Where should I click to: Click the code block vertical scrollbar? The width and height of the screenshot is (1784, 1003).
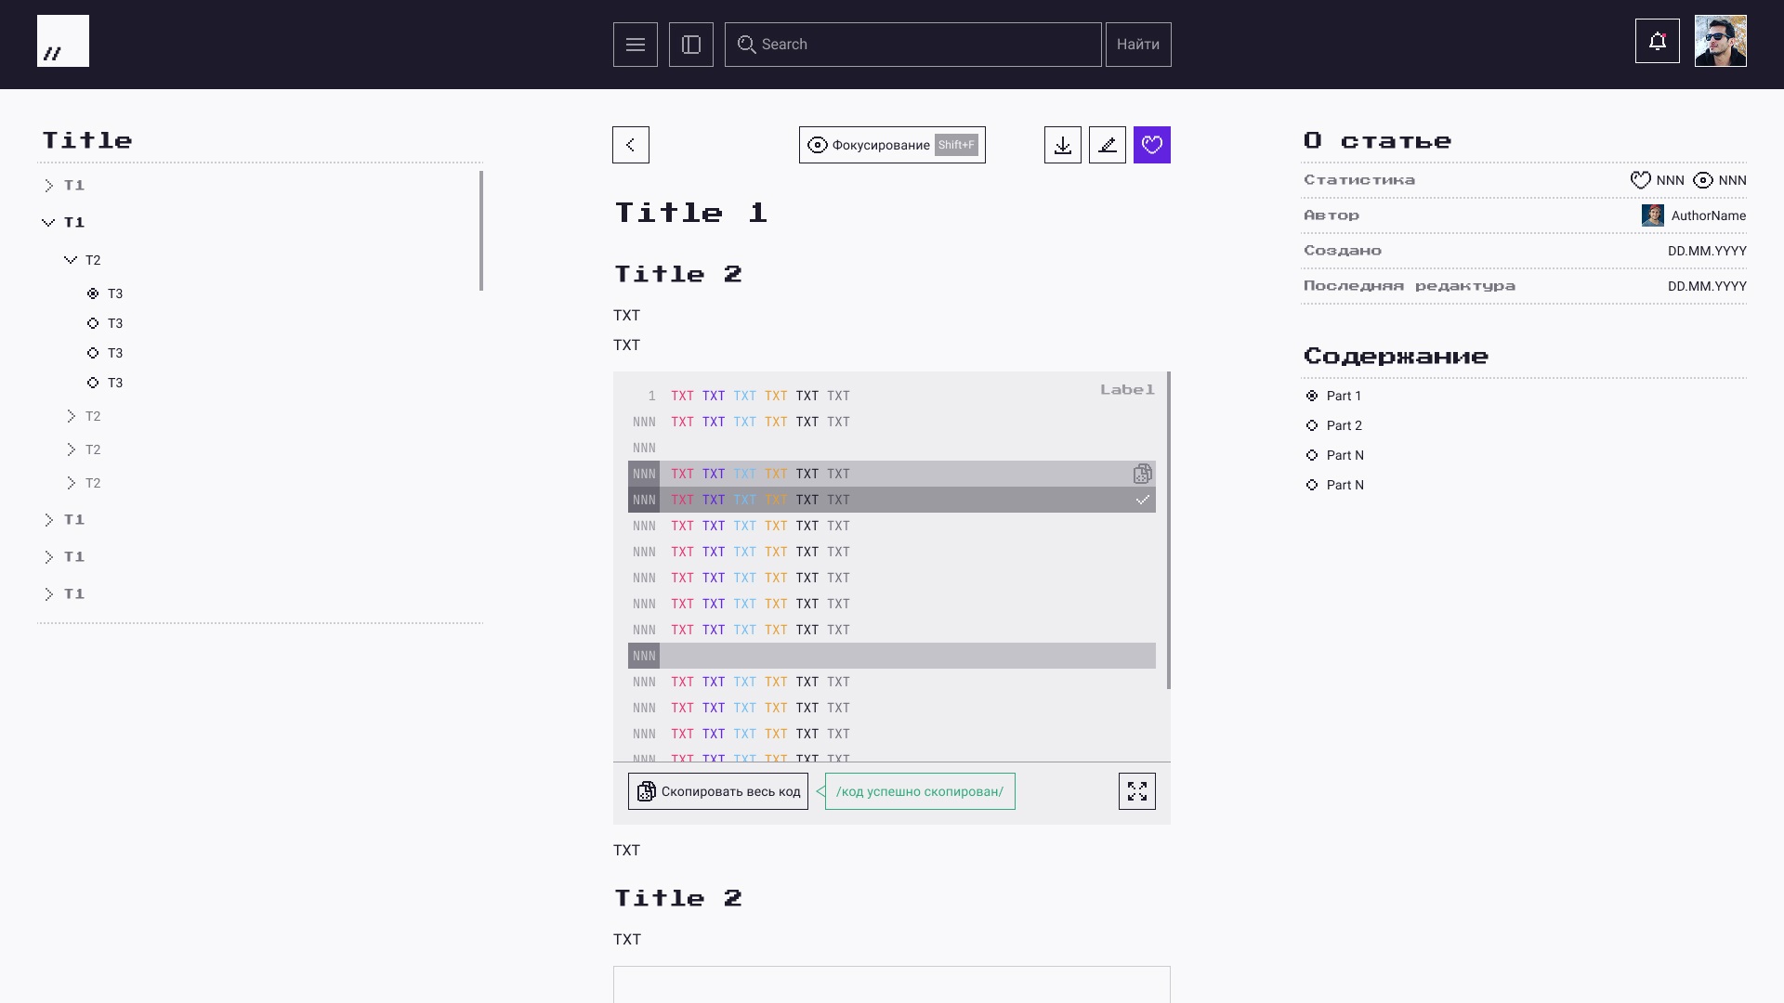tap(1168, 529)
